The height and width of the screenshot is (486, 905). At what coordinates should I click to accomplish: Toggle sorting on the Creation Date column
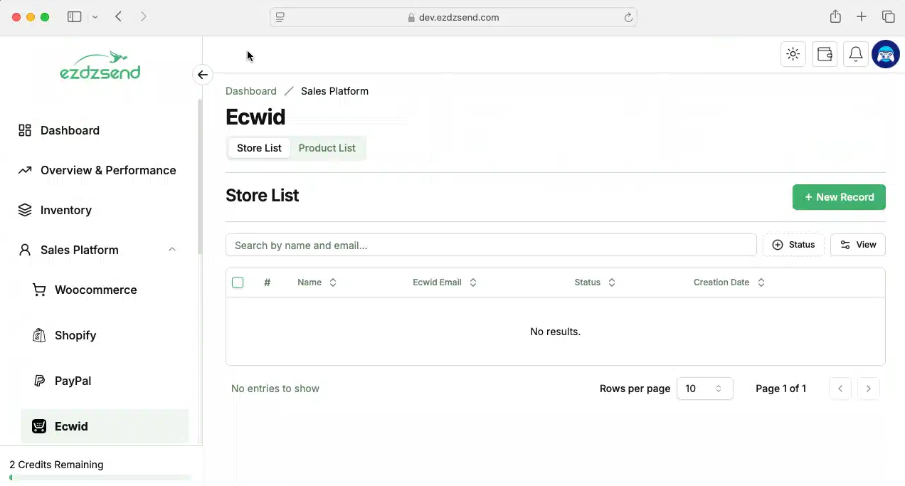tap(761, 282)
